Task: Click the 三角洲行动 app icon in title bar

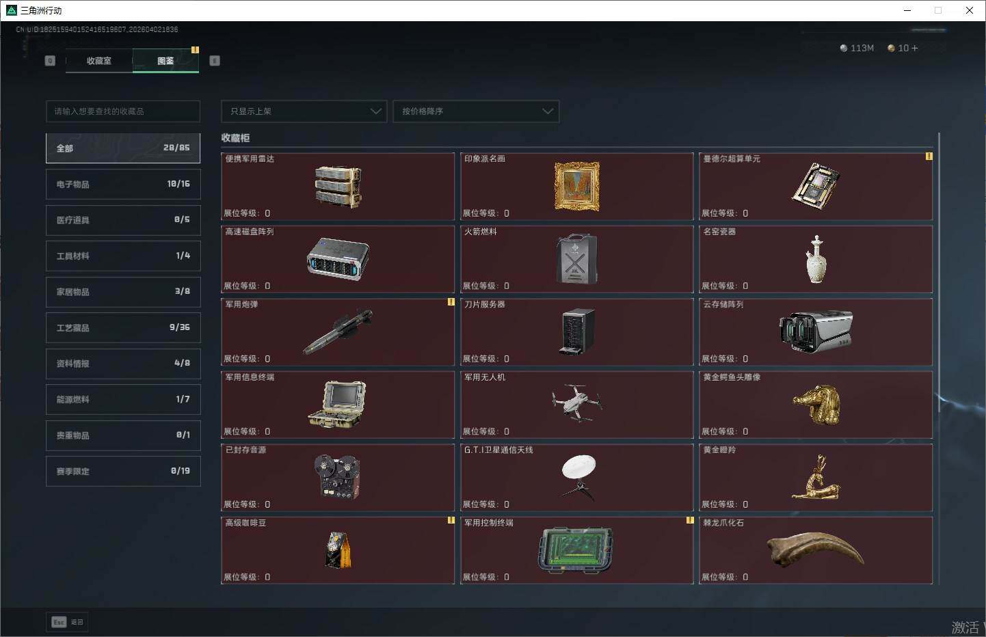Action: 11,10
